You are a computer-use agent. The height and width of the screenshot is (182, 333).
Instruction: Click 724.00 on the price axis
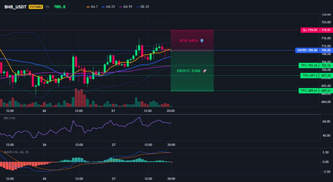click(x=326, y=22)
